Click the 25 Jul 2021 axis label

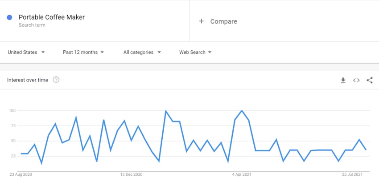[x=352, y=174]
